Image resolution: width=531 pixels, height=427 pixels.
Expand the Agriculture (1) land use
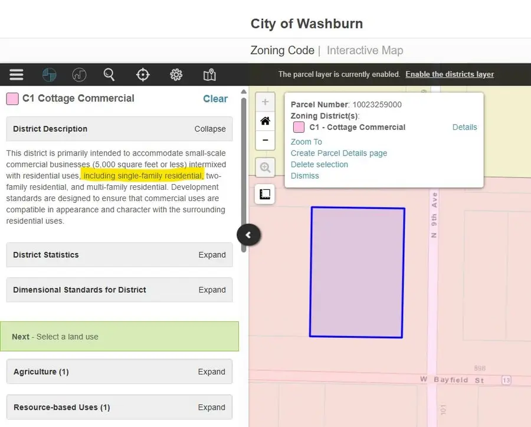(212, 372)
